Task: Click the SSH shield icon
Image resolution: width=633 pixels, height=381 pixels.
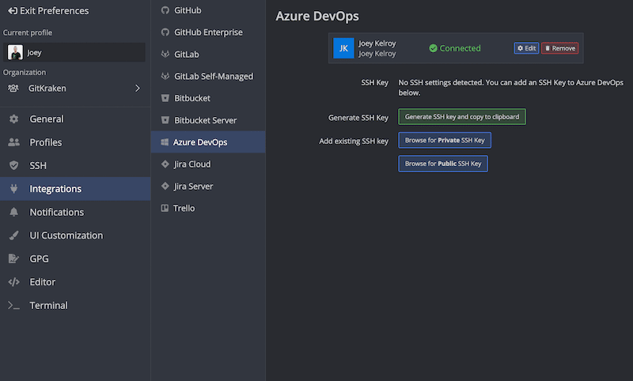Action: pos(13,166)
